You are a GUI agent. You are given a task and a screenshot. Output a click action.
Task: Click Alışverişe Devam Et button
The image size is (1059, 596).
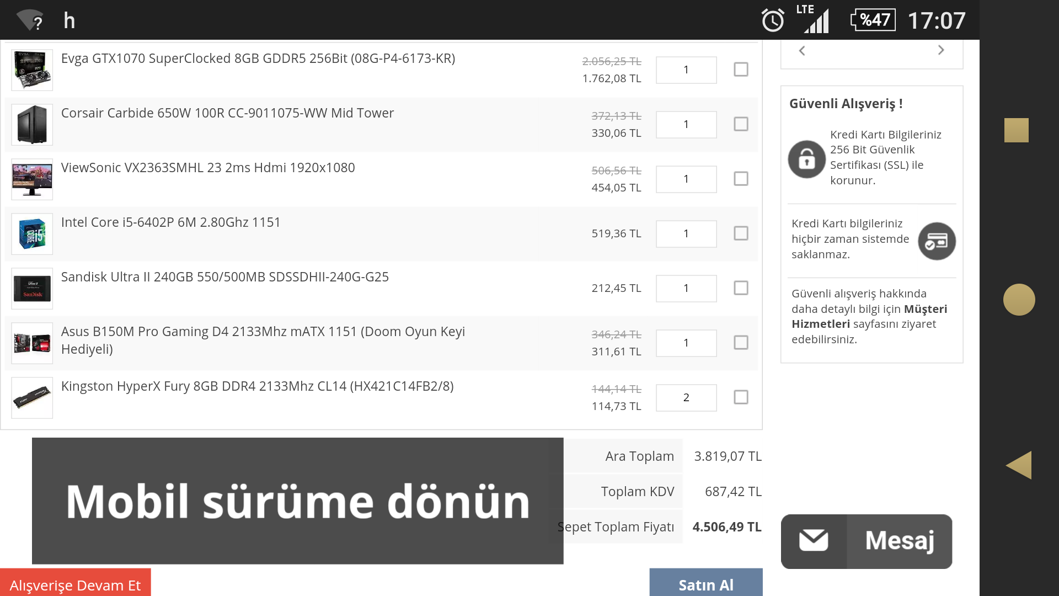point(76,583)
